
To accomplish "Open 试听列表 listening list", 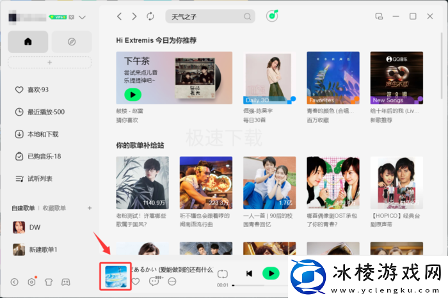I will pos(34,178).
